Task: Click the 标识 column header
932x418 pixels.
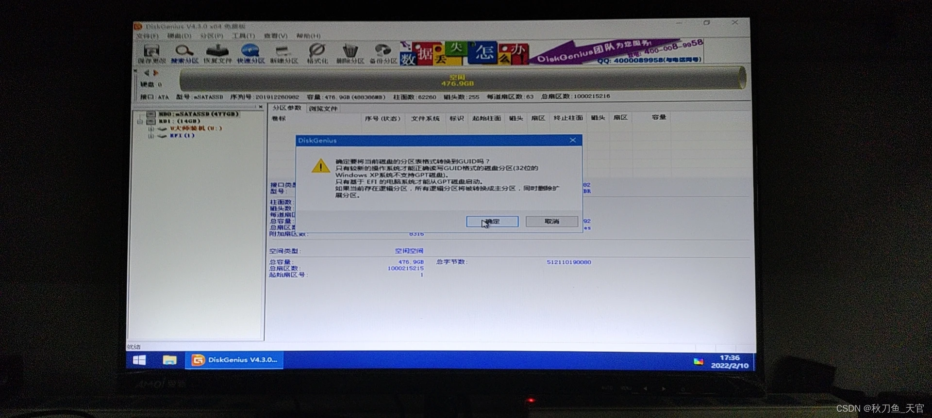Action: 456,118
